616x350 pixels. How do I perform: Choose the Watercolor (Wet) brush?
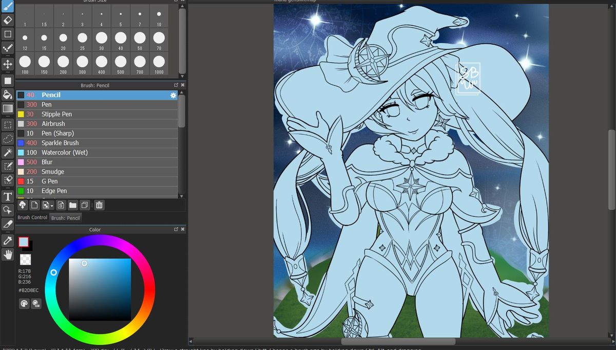97,153
